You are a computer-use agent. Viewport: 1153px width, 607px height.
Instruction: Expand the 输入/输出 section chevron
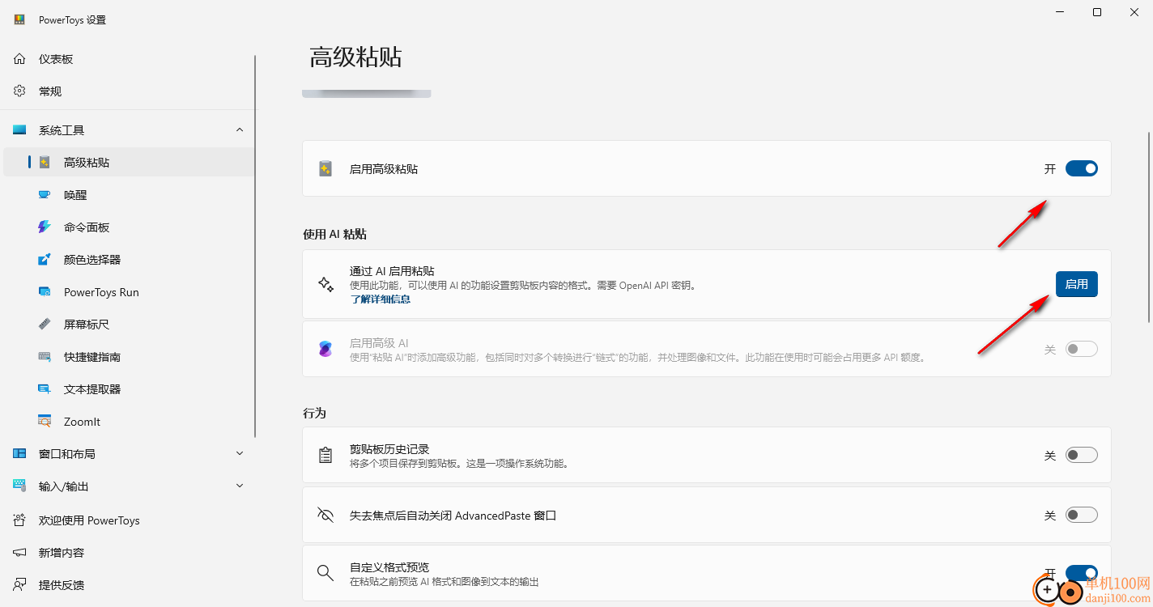pos(240,486)
